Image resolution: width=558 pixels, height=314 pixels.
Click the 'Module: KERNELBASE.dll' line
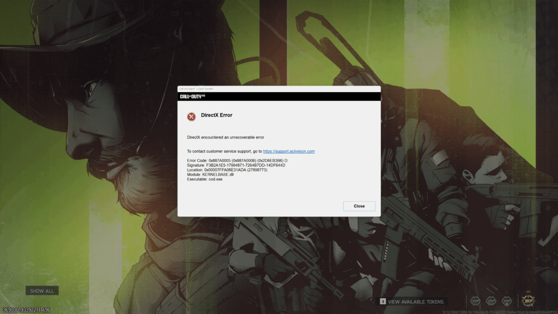click(x=210, y=174)
